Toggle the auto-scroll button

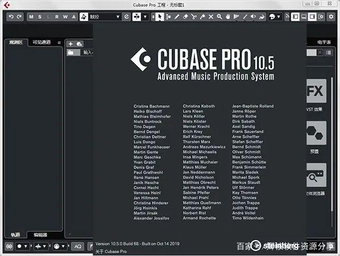tap(137, 16)
